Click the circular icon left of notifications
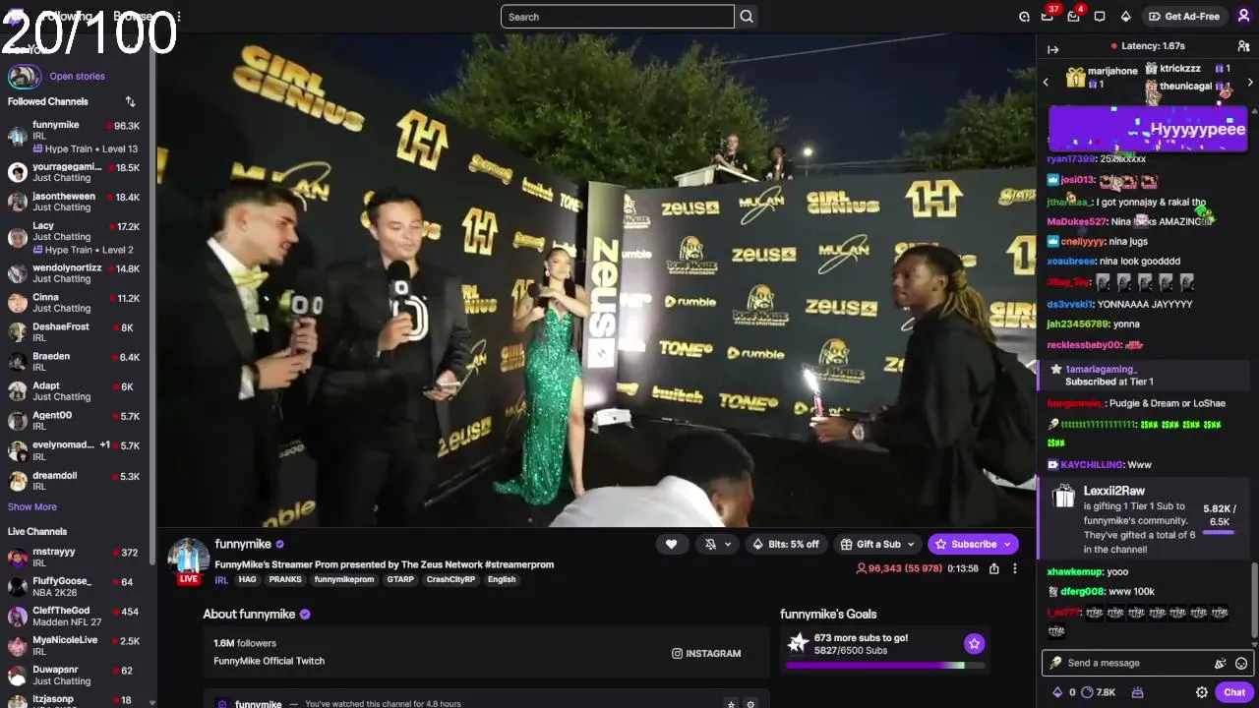The width and height of the screenshot is (1259, 708). (1024, 17)
